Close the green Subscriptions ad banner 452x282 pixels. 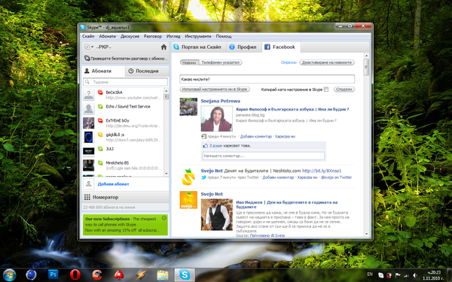click(164, 218)
